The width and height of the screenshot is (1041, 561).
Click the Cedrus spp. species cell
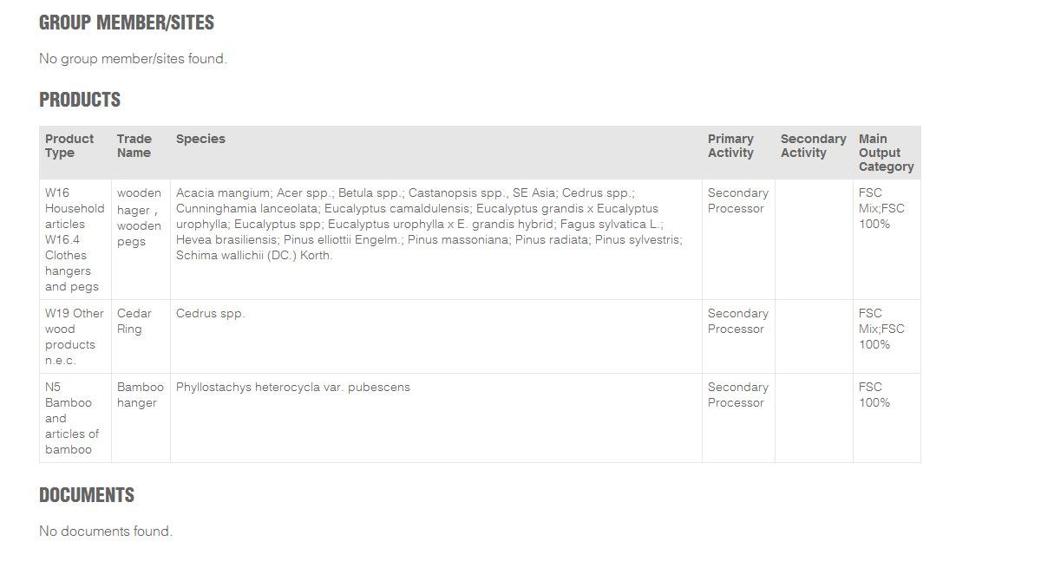click(211, 314)
